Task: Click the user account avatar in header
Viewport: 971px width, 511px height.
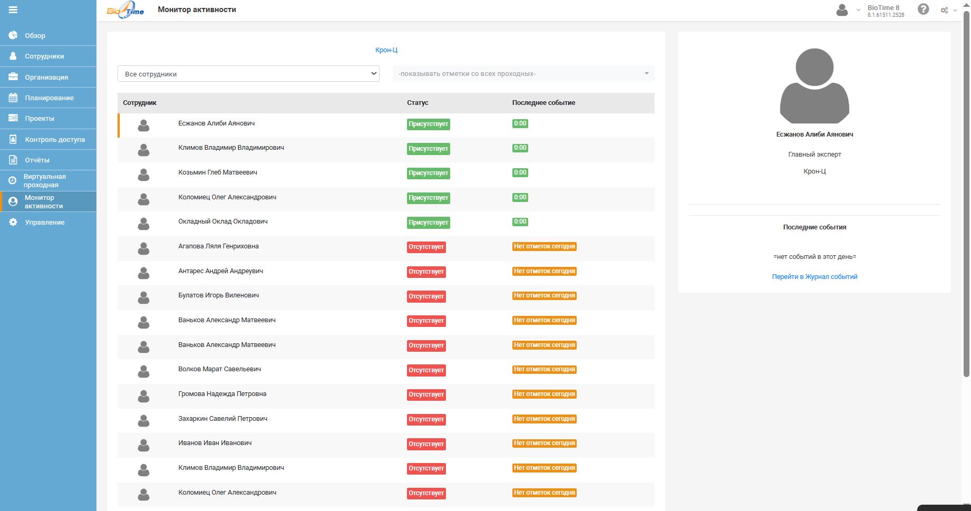Action: click(x=842, y=10)
